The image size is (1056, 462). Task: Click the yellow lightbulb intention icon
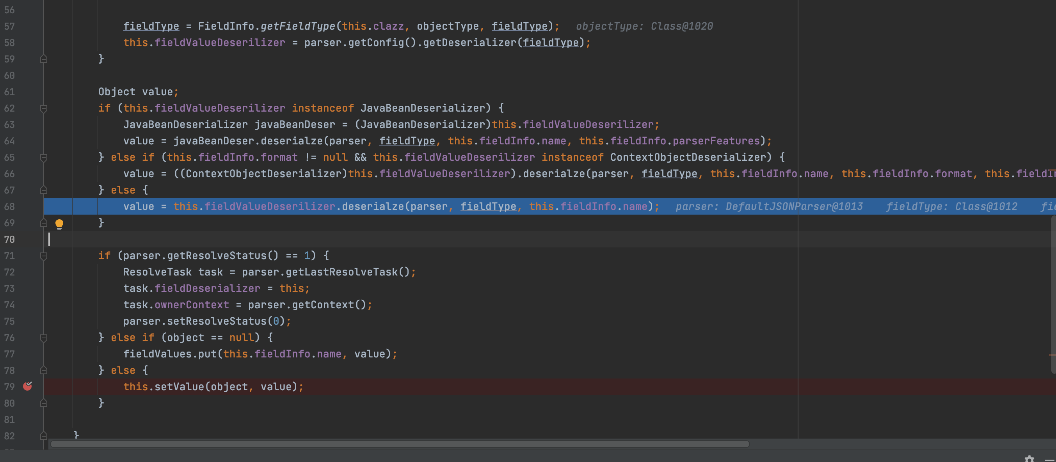[x=59, y=224]
